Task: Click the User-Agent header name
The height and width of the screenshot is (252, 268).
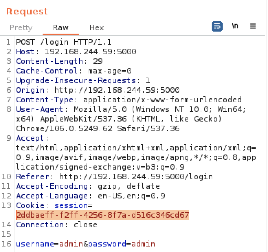Action: (40, 109)
